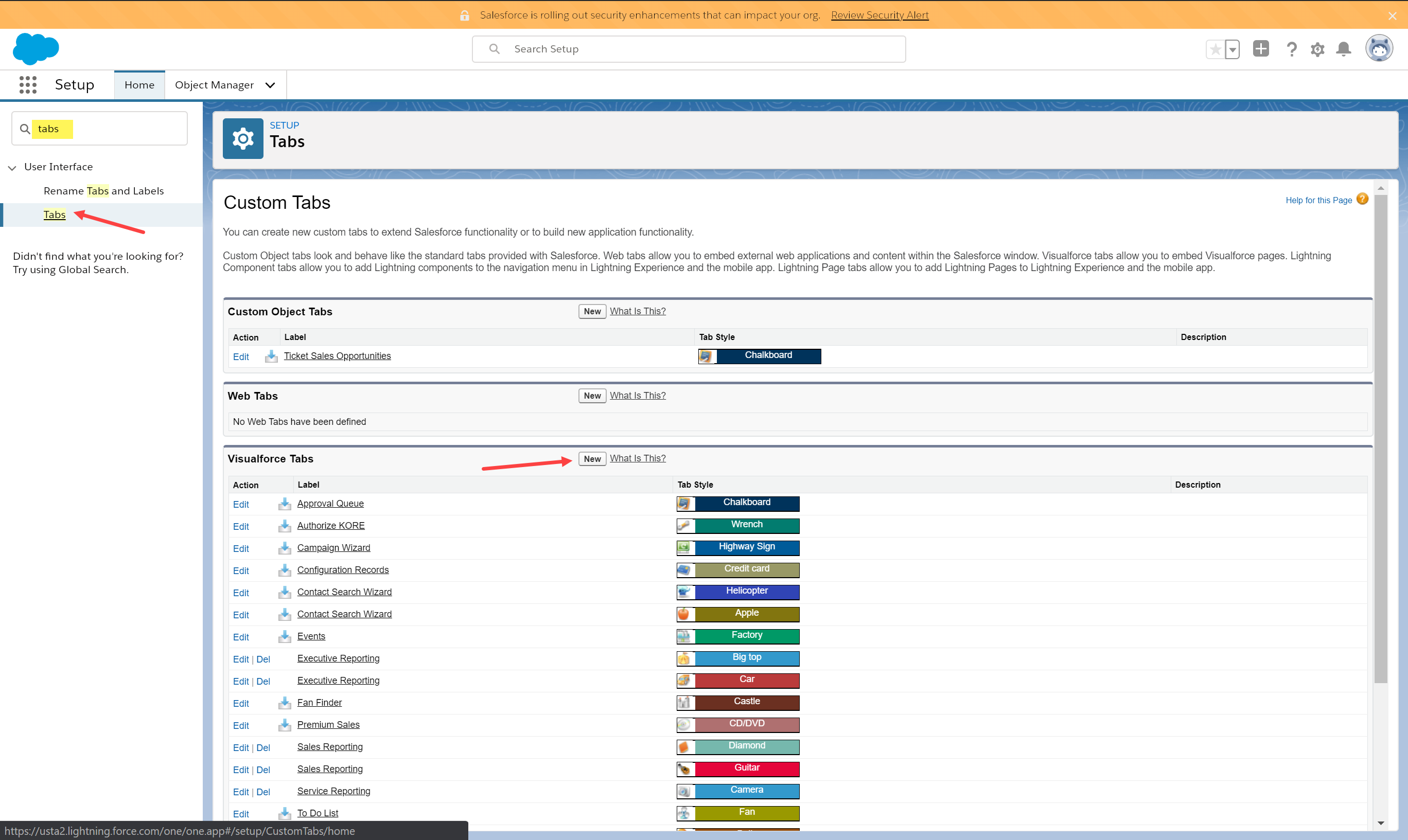This screenshot has width=1408, height=840.
Task: Click the Guitar tab style icon
Action: tap(684, 768)
